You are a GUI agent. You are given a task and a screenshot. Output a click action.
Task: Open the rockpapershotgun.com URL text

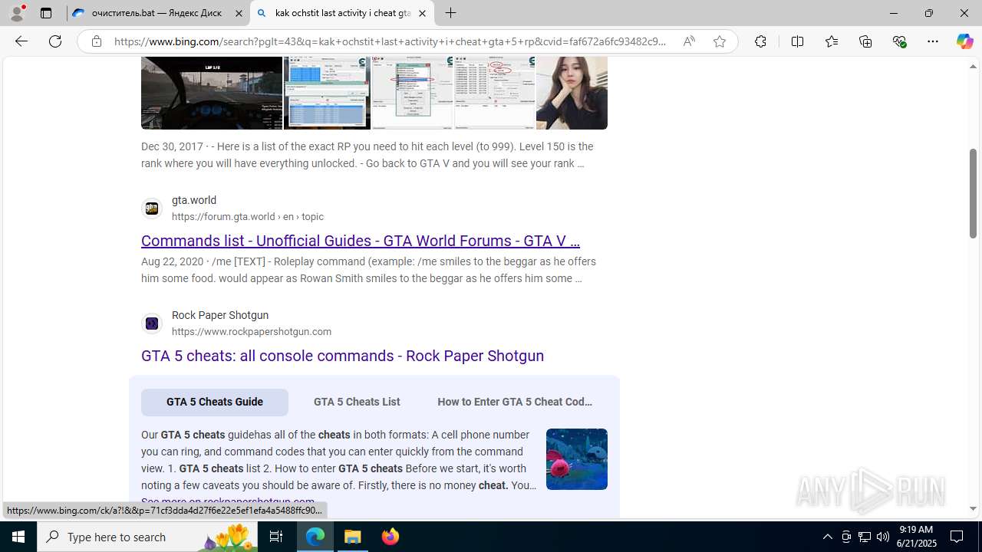pyautogui.click(x=252, y=332)
